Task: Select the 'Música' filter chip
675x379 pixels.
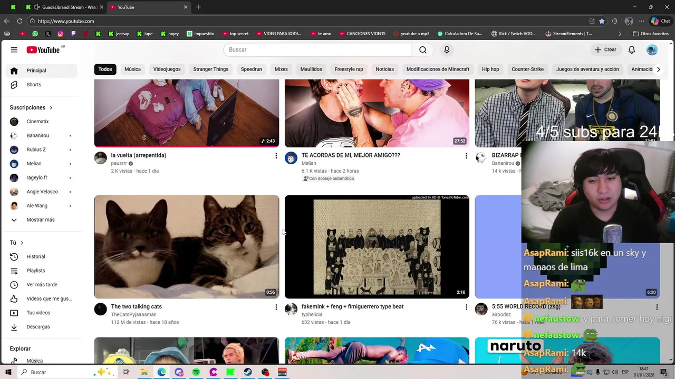Action: click(x=132, y=69)
